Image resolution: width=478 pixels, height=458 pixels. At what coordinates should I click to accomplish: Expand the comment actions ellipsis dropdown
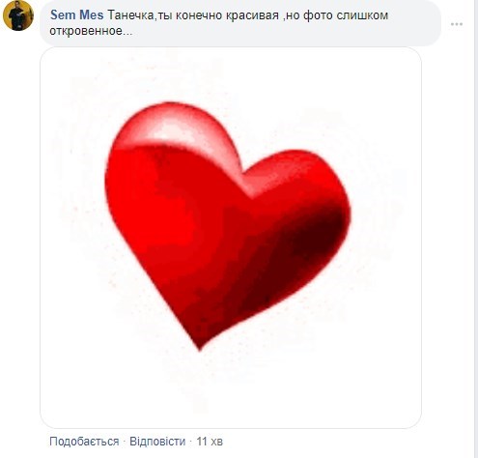coord(457,24)
